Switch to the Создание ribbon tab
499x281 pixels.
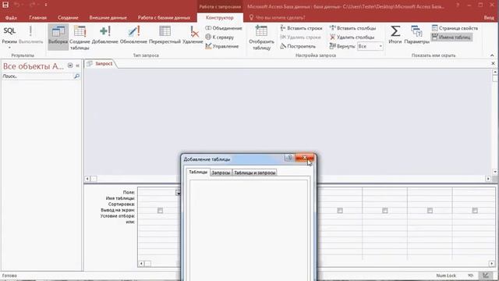click(x=68, y=17)
